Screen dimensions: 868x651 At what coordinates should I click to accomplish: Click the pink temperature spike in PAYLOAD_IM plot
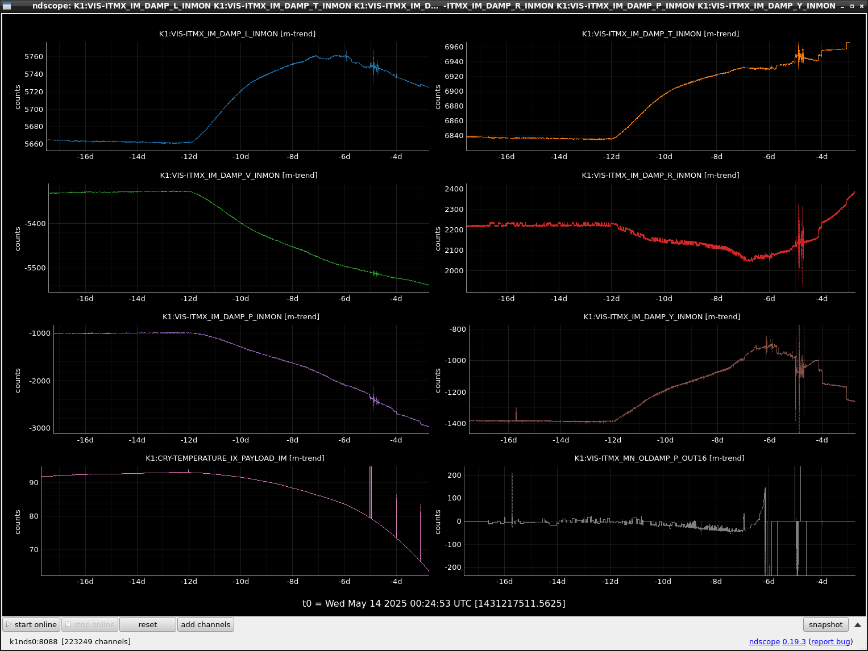tap(371, 491)
